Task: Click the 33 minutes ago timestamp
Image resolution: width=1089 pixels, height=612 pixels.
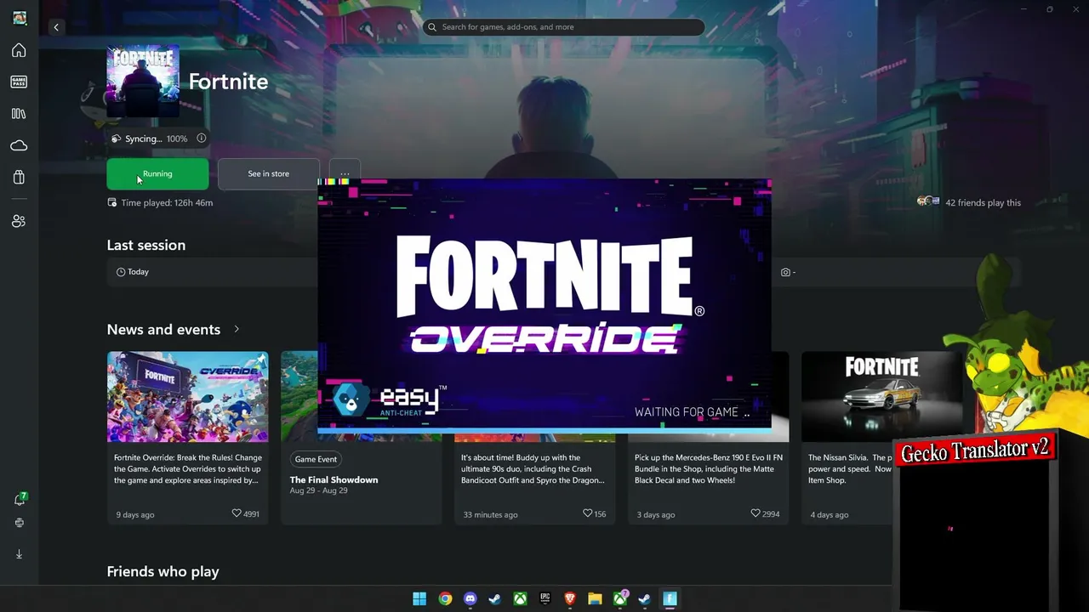Action: point(490,514)
